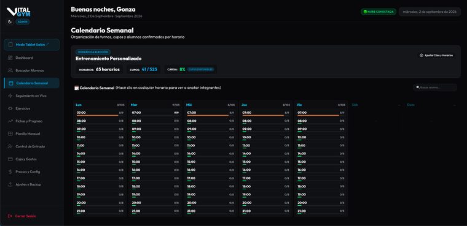Click the Nube Conectada status badge
This screenshot has height=226, width=467.
(379, 12)
